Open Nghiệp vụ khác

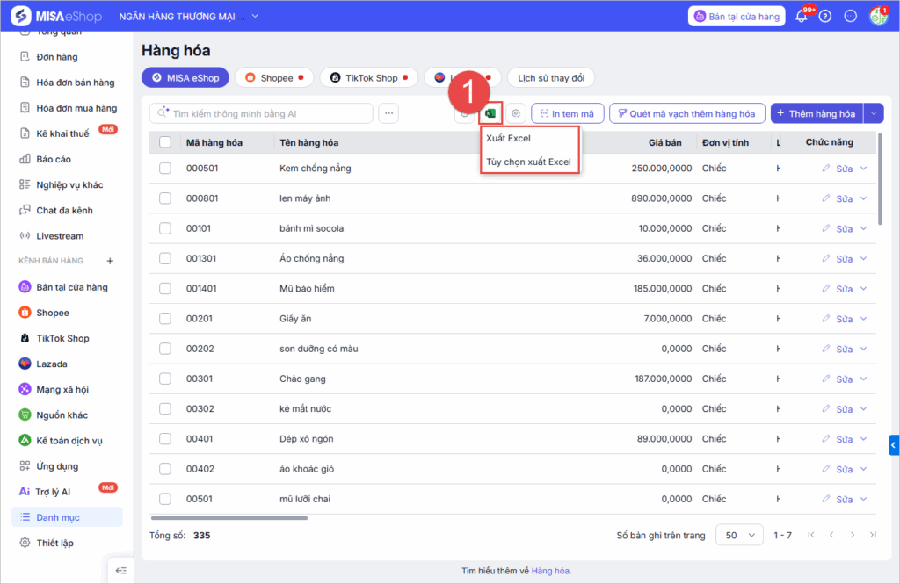(69, 184)
